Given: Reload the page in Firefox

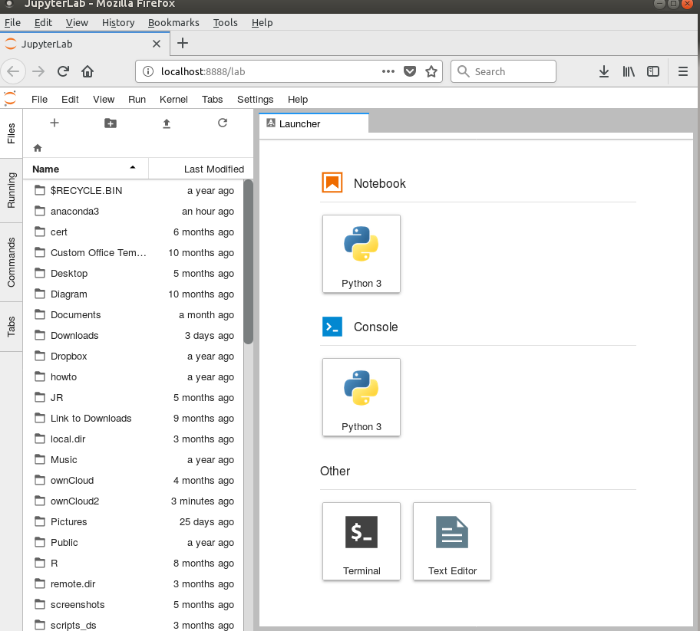Looking at the screenshot, I should coord(63,71).
